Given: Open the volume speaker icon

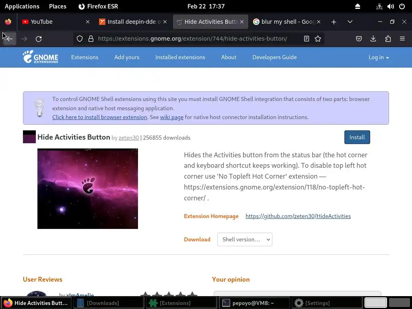Looking at the screenshot, I should click(390, 6).
